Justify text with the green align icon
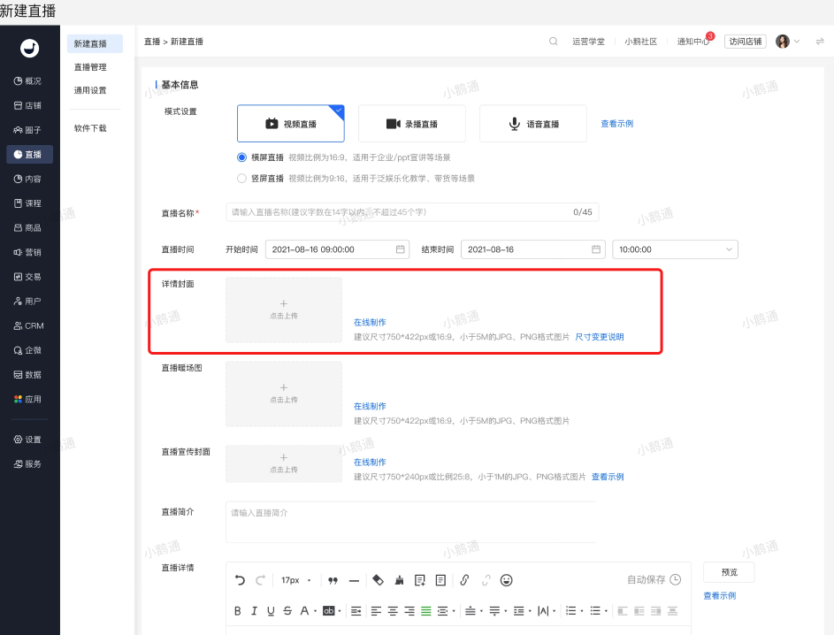 coord(426,611)
